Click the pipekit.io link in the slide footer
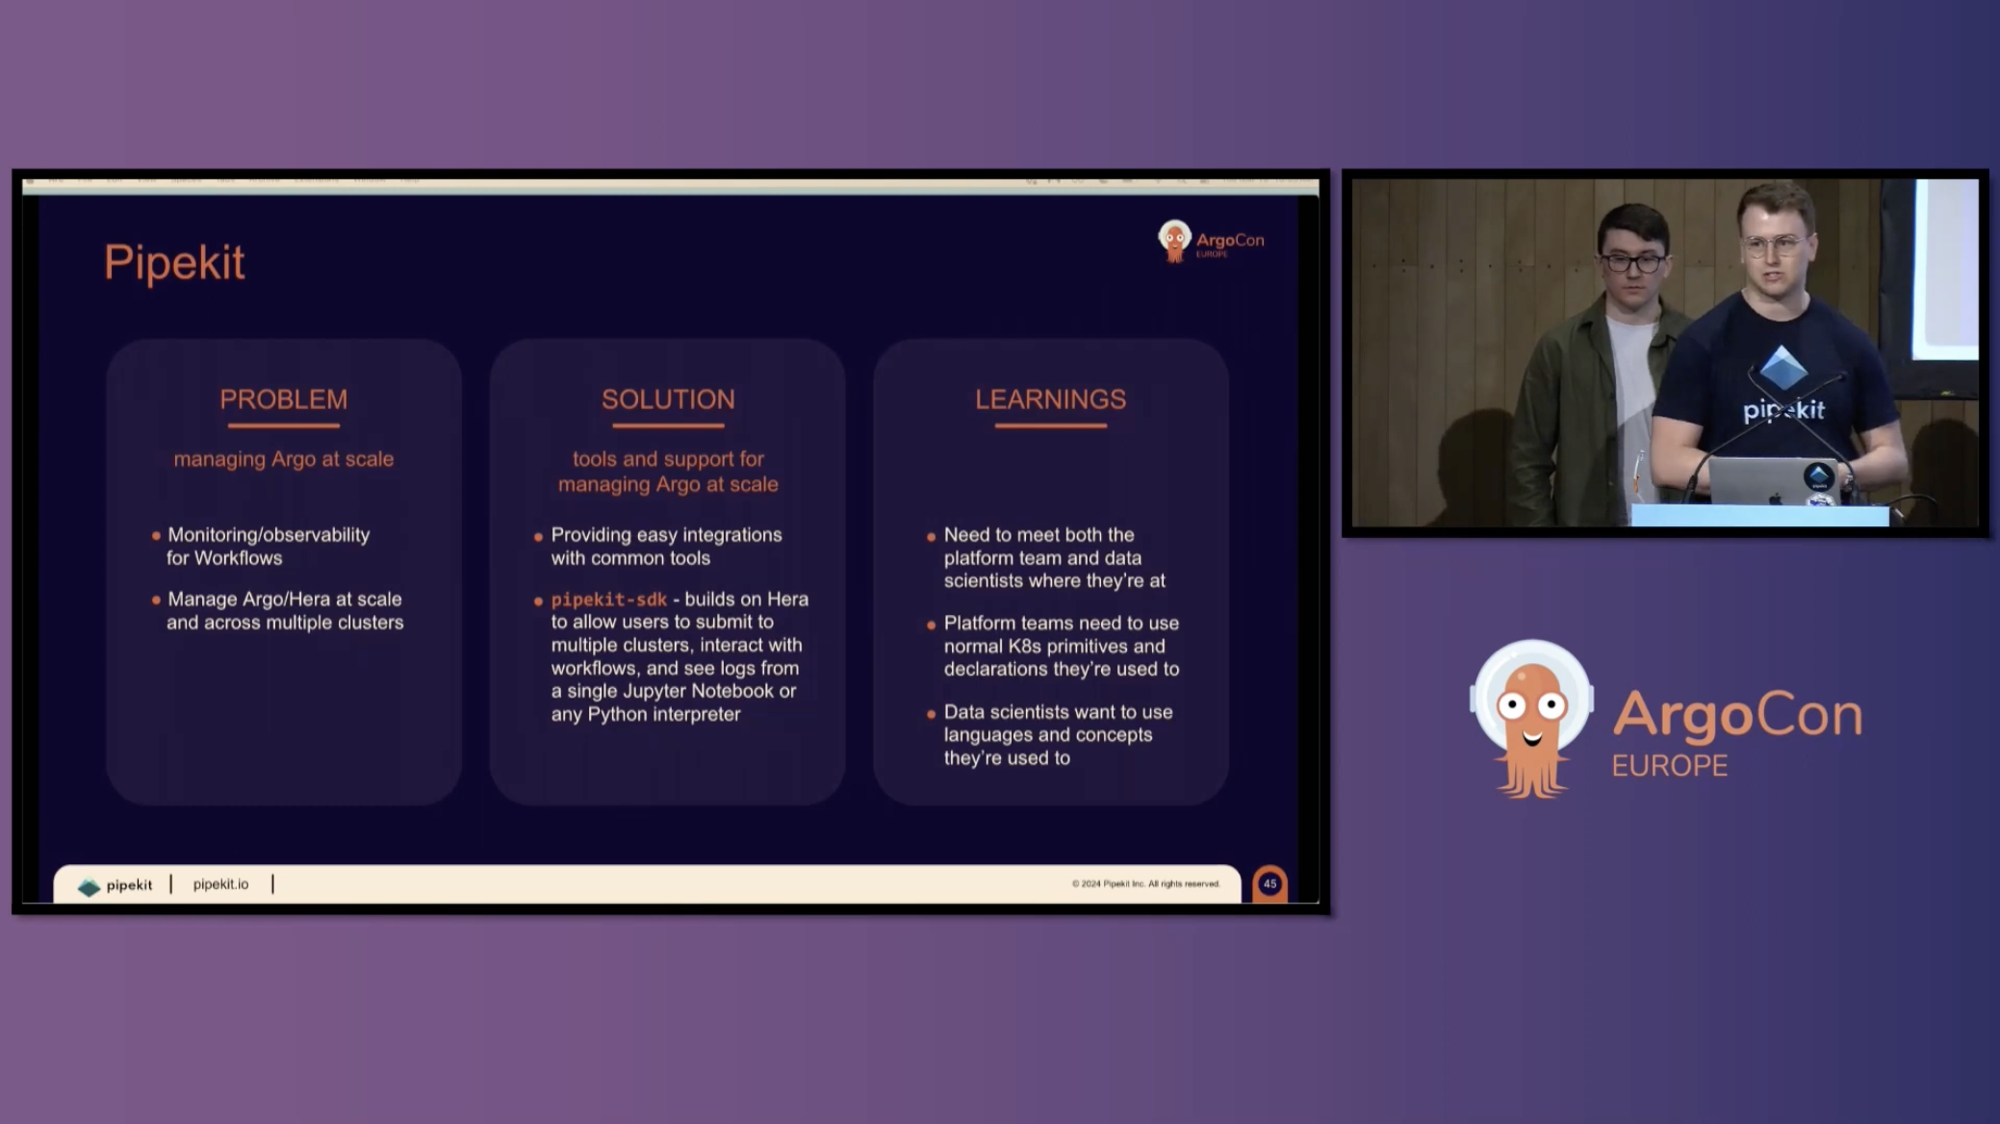2000x1124 pixels. coord(219,883)
